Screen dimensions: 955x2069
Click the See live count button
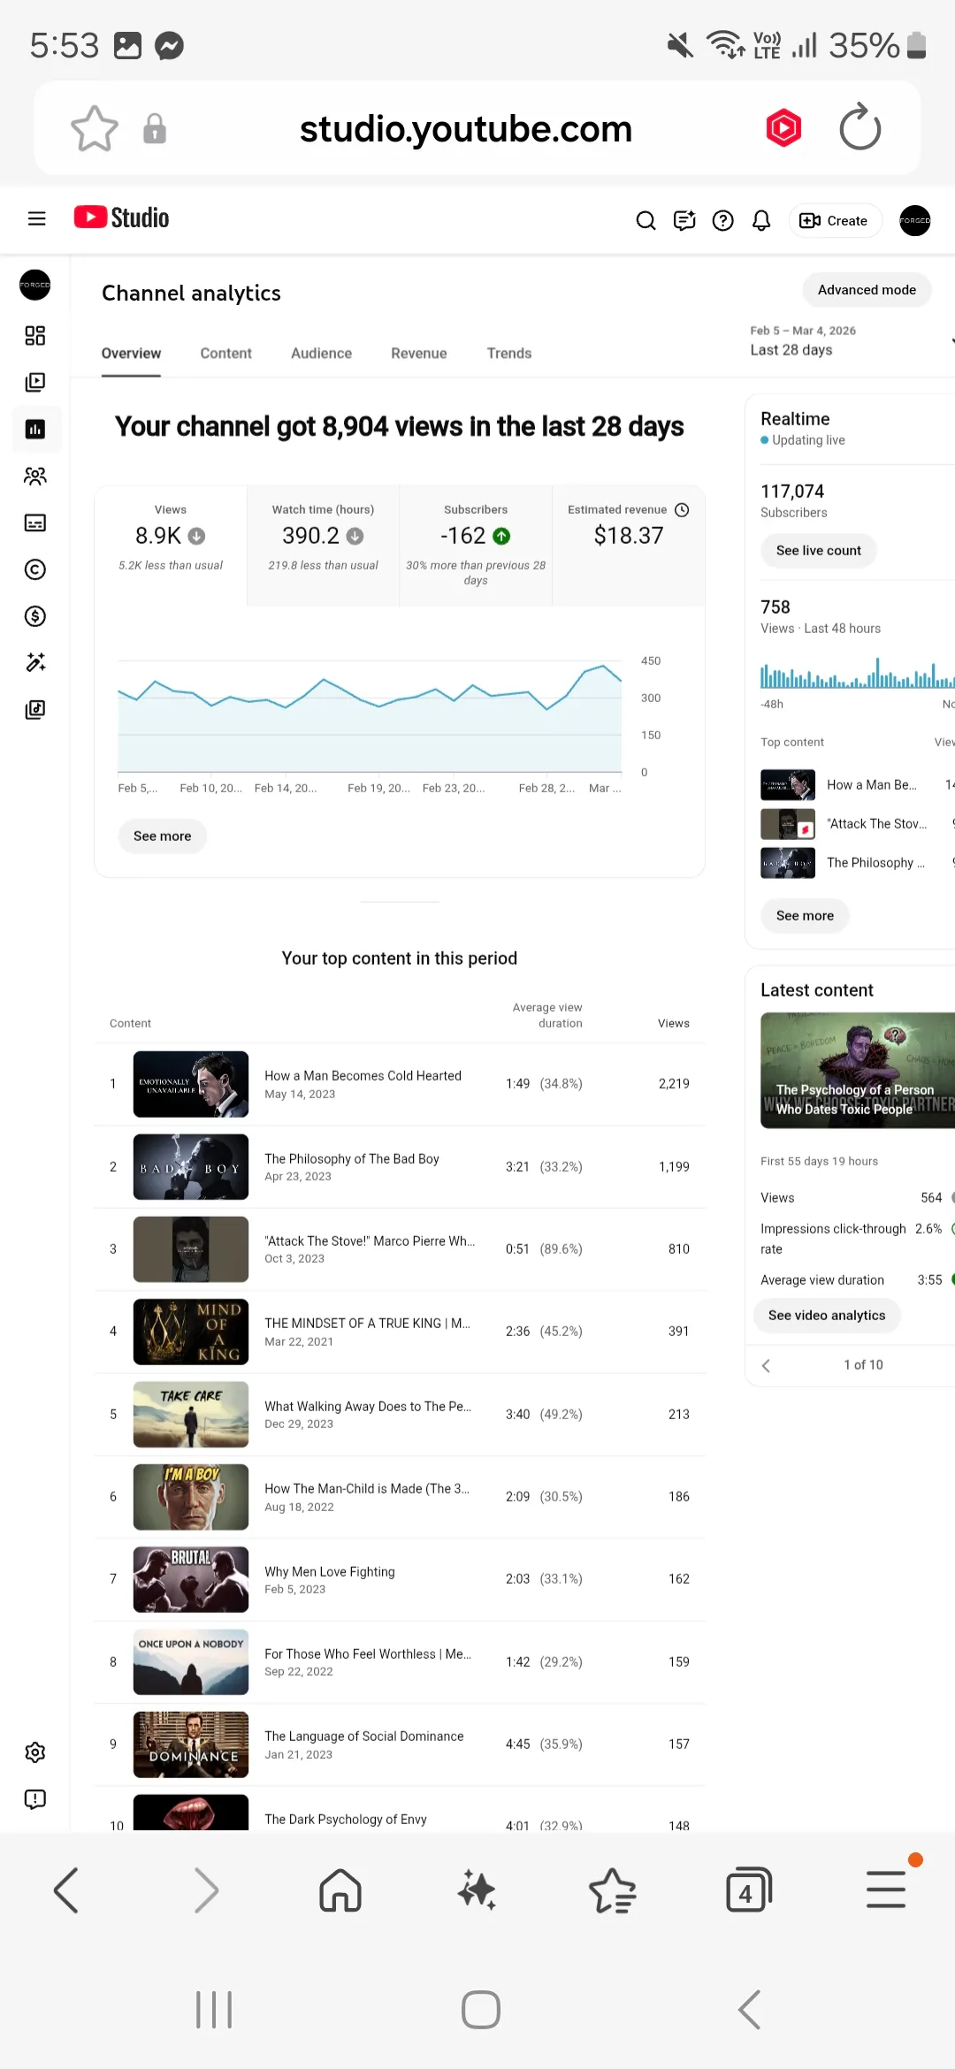(x=819, y=551)
